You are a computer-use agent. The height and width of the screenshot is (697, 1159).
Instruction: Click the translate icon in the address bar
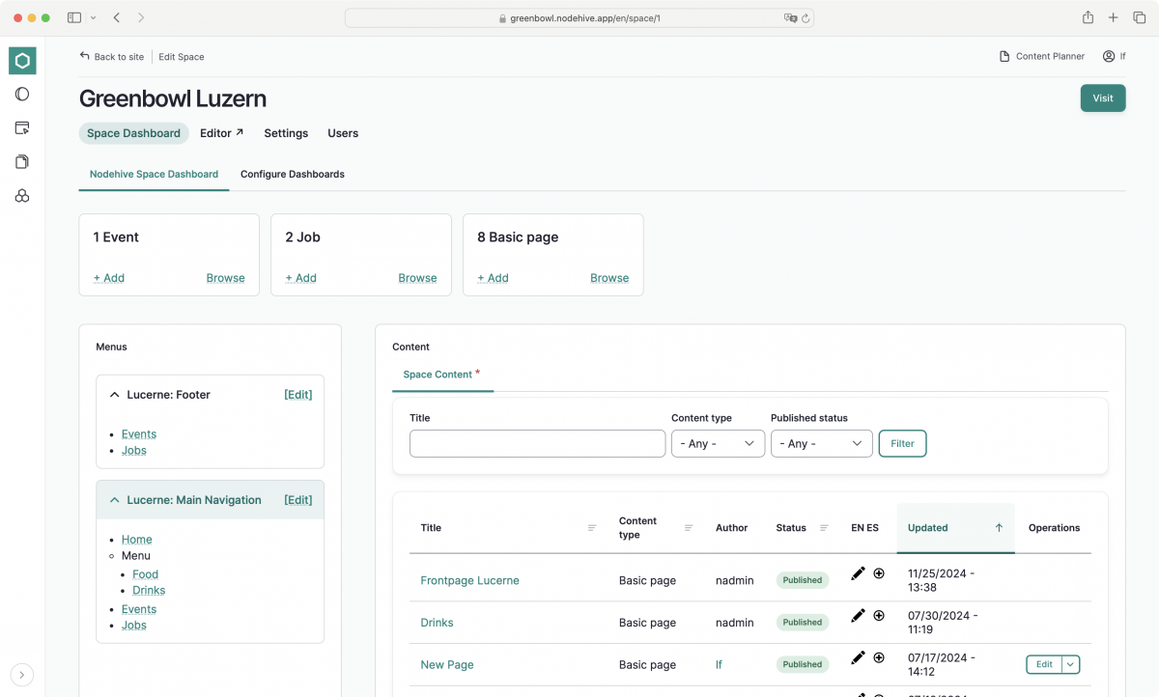pos(790,17)
